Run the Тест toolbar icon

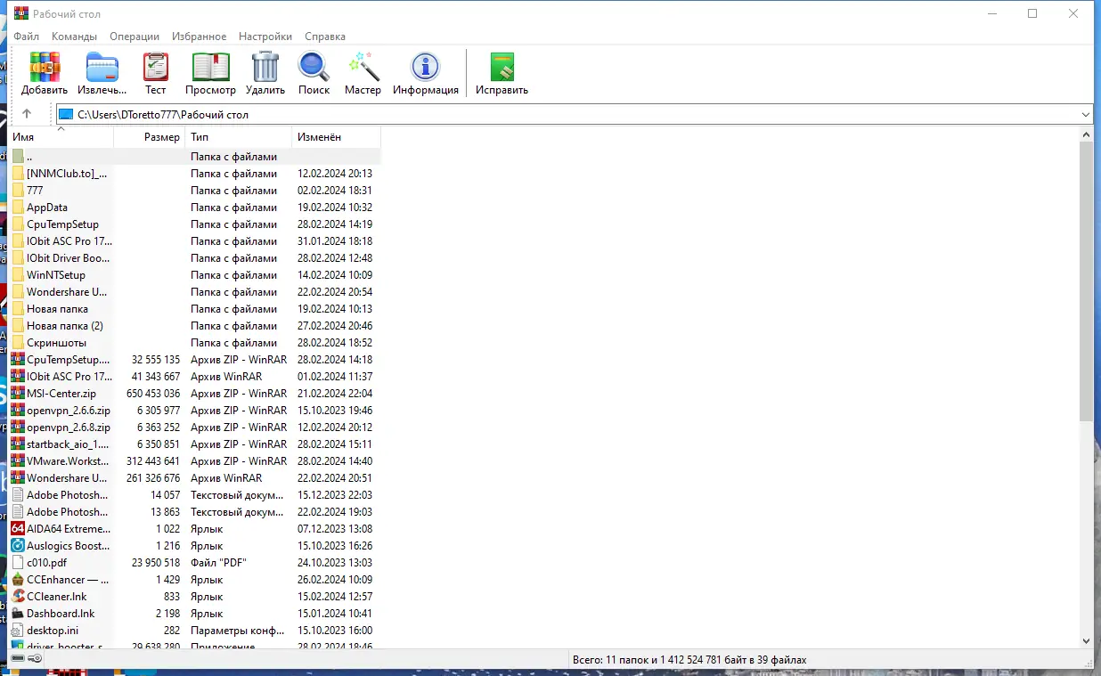[156, 67]
